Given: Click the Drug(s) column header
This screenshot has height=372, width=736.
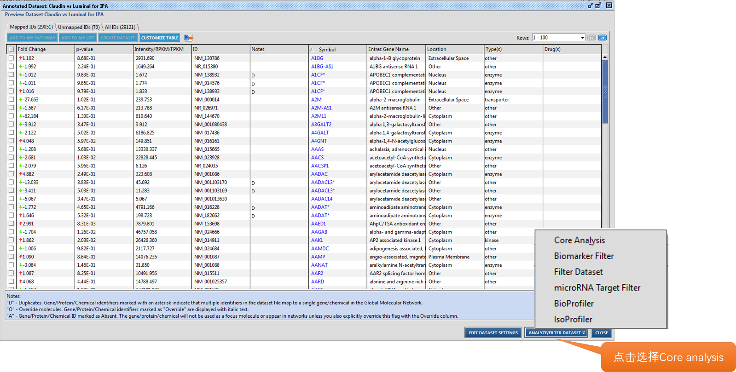Looking at the screenshot, I should point(572,49).
